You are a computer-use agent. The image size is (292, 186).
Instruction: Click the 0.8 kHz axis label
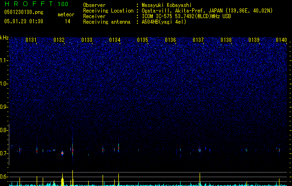click(x=4, y=130)
